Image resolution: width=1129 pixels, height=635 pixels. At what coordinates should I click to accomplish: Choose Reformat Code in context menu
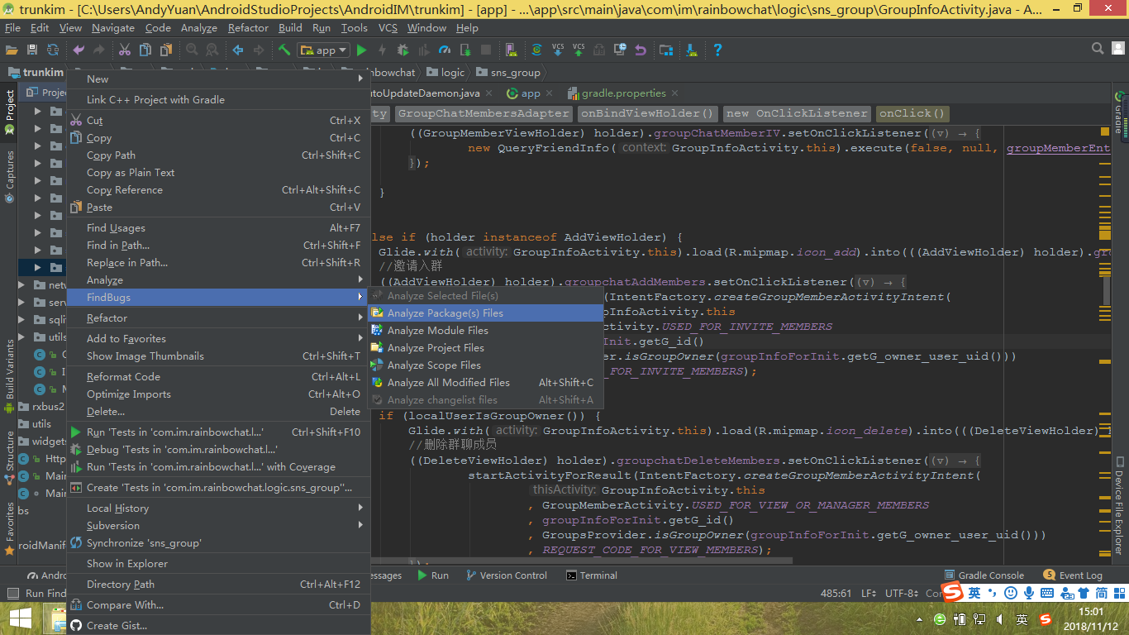click(218, 377)
